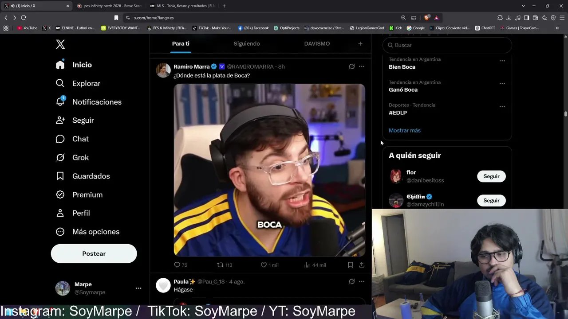
Task: Switch to Para ti timeline tab
Action: pyautogui.click(x=181, y=43)
